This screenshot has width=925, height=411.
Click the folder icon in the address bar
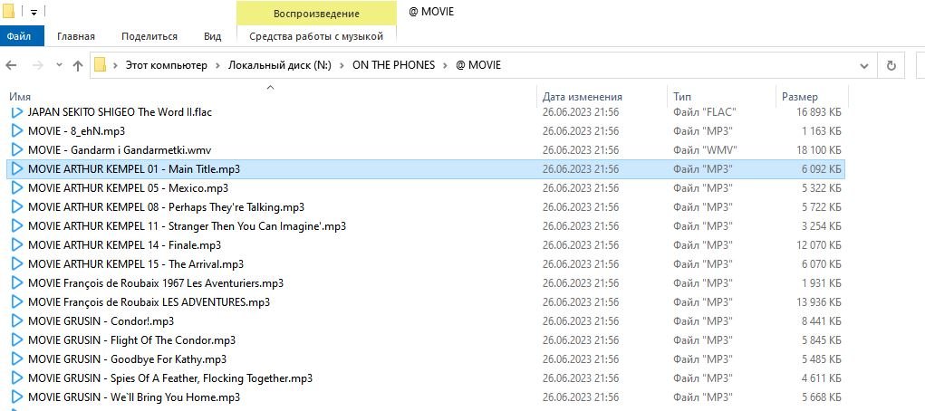tap(101, 65)
